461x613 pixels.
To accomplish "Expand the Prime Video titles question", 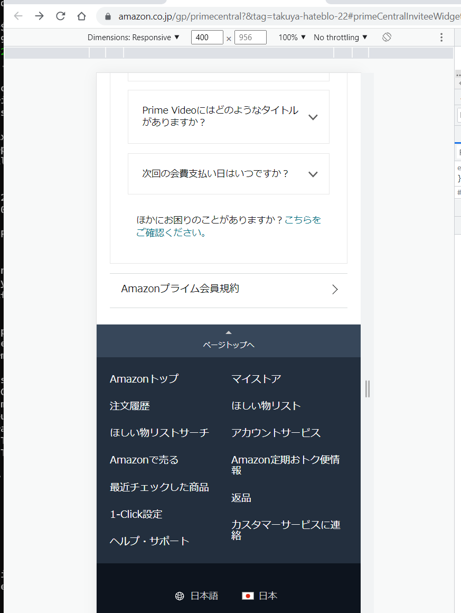I will (x=229, y=116).
